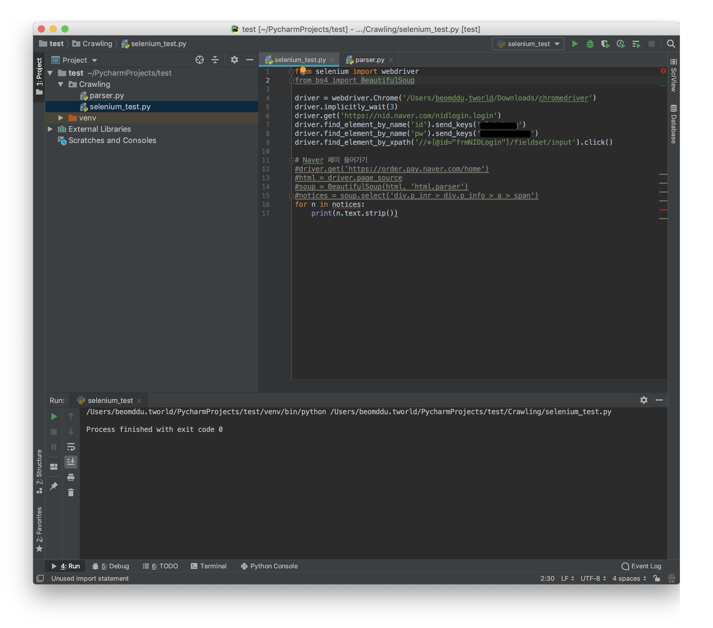Open Database side panel
Screen dimensions: 713x628
tap(673, 124)
